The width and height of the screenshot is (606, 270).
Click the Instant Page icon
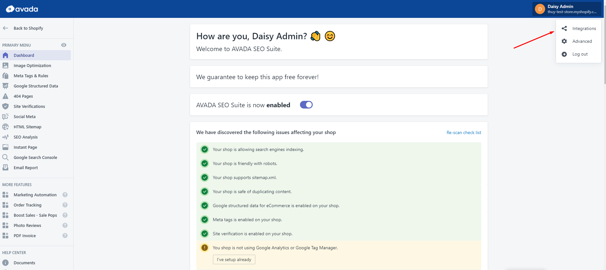pyautogui.click(x=5, y=147)
